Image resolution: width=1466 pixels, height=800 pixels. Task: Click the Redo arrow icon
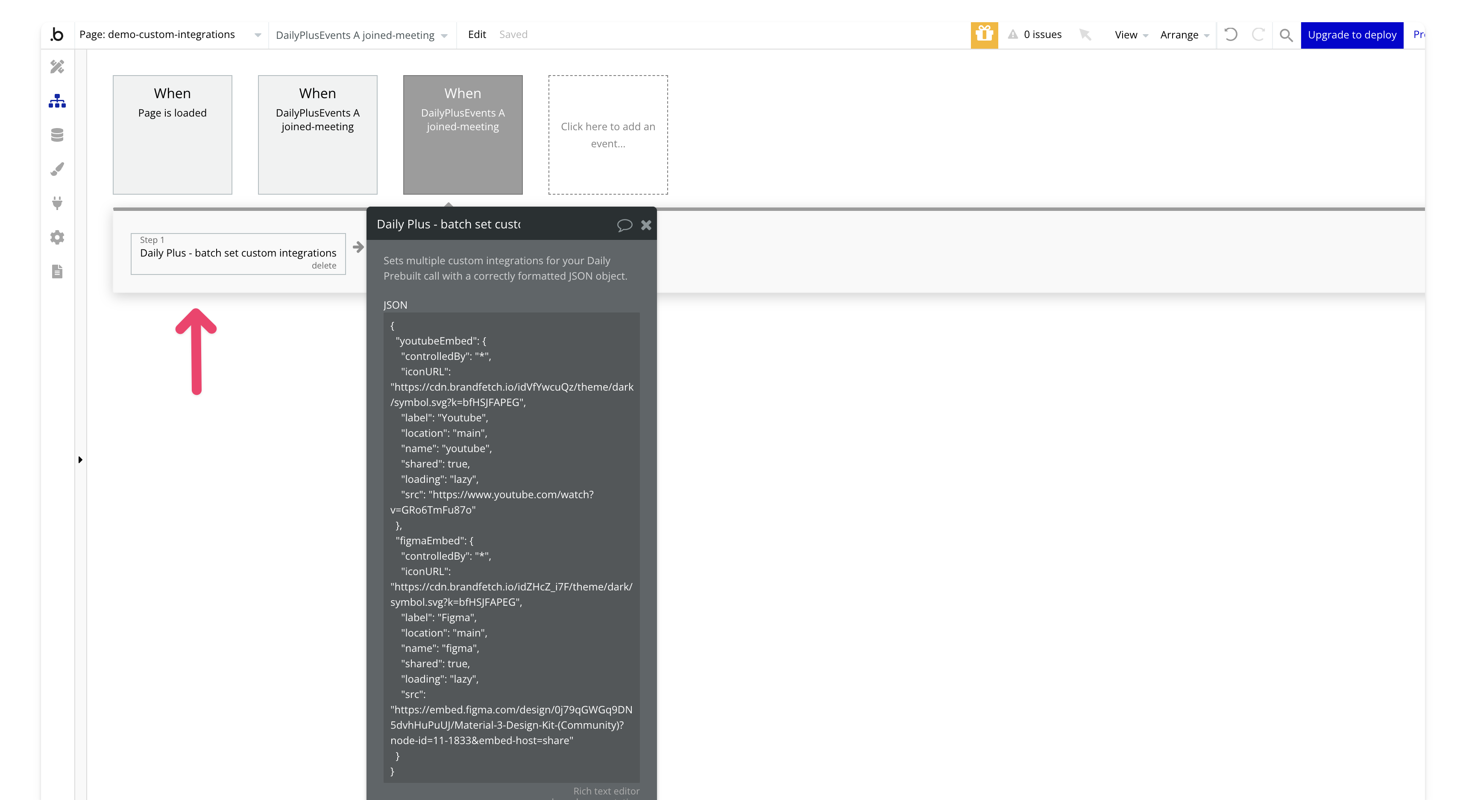pos(1258,35)
